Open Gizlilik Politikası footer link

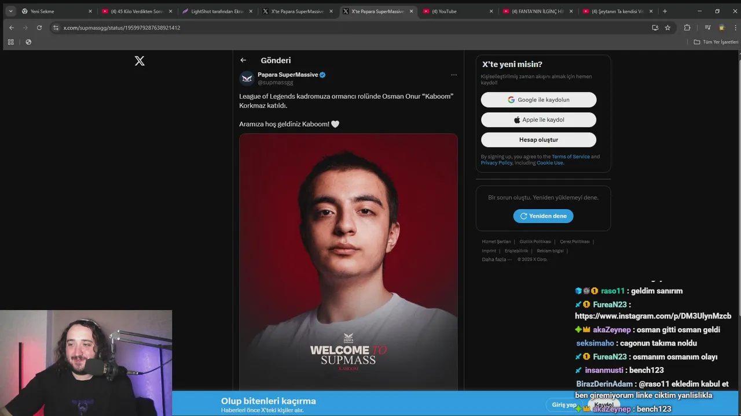(x=535, y=242)
